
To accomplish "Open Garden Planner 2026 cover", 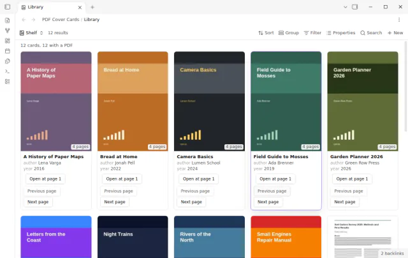I will tap(363, 101).
